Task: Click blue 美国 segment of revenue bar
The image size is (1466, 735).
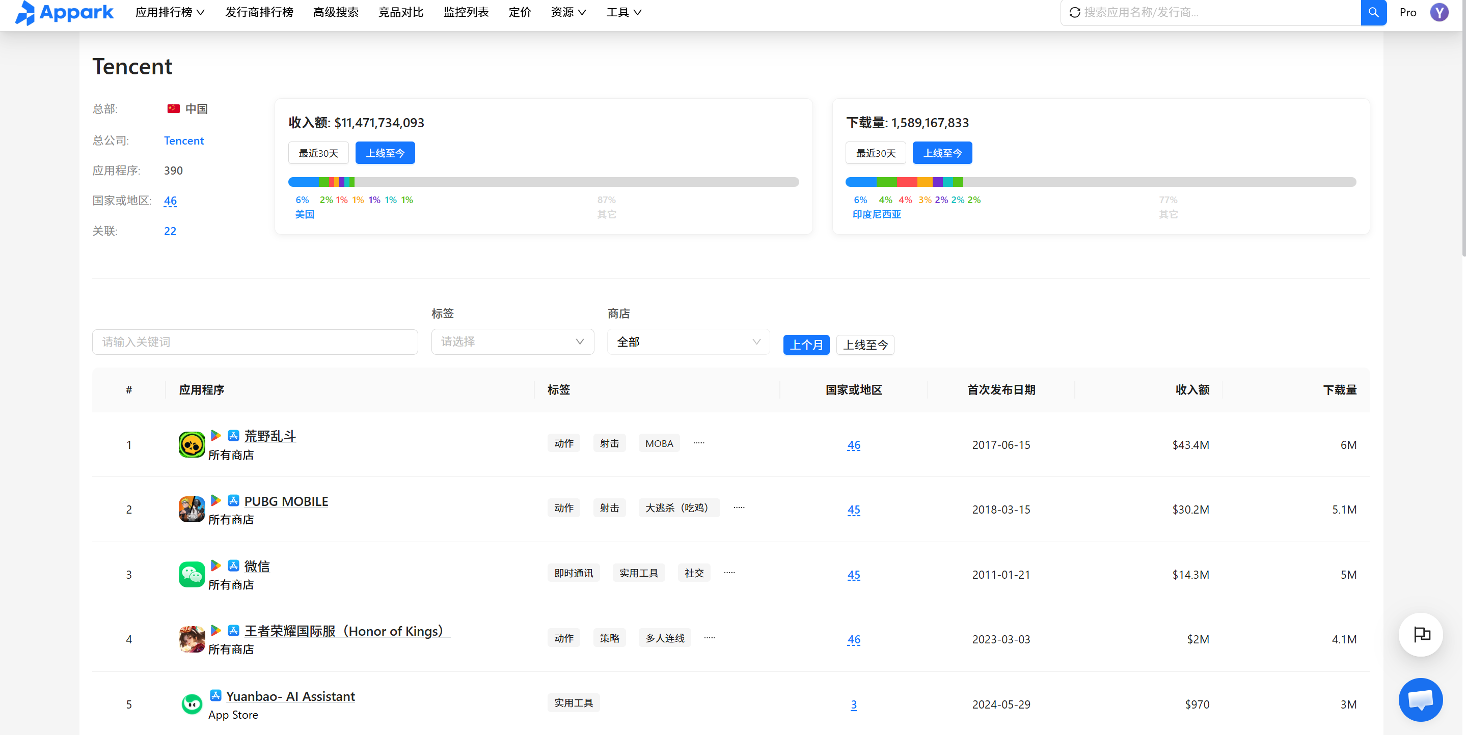Action: pos(303,182)
